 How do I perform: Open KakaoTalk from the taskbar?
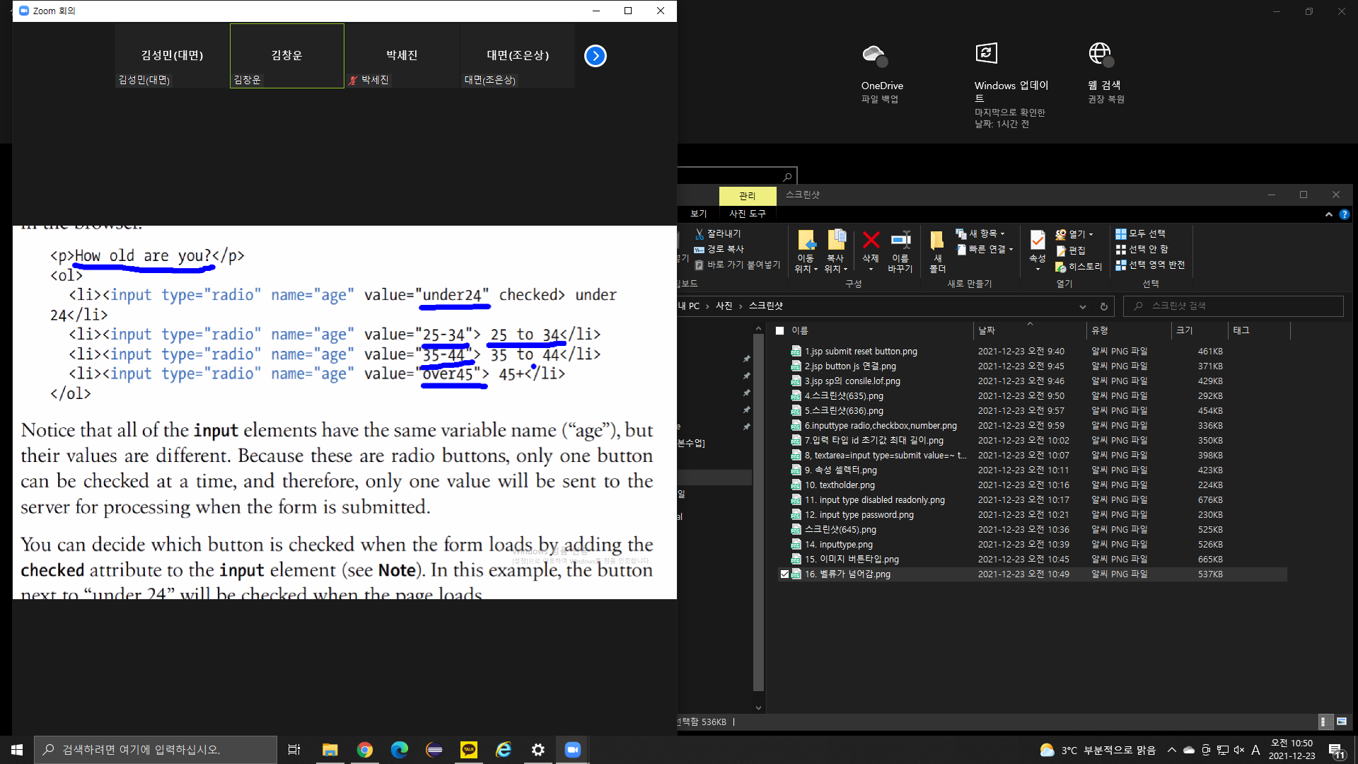point(468,750)
